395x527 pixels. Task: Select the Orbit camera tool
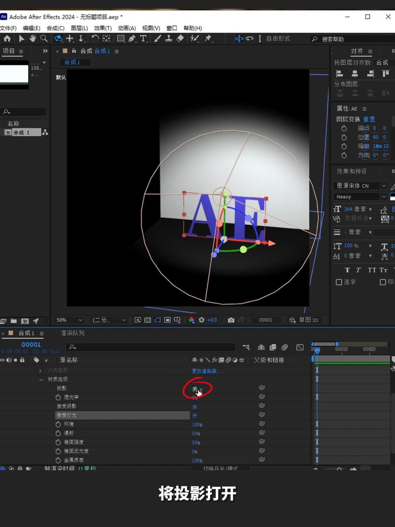tap(58, 38)
